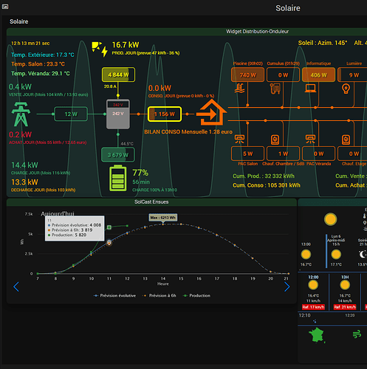Click the grey inverter icon showing 242 V
Image resolution: width=367 pixels, height=369 pixels.
click(x=118, y=114)
